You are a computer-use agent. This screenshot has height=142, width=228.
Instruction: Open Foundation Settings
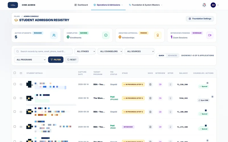click(x=200, y=19)
